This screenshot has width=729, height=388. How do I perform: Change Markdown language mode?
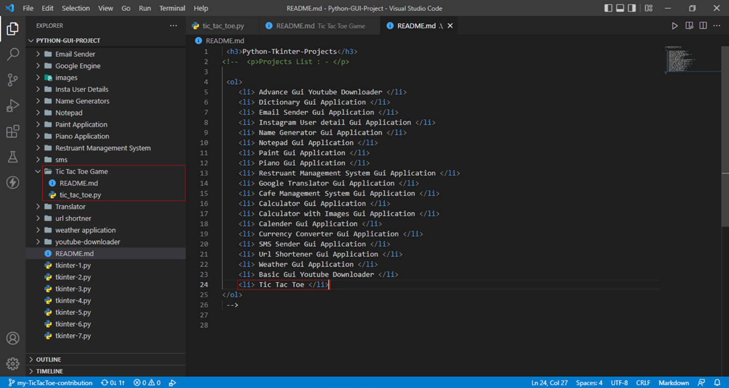(673, 383)
